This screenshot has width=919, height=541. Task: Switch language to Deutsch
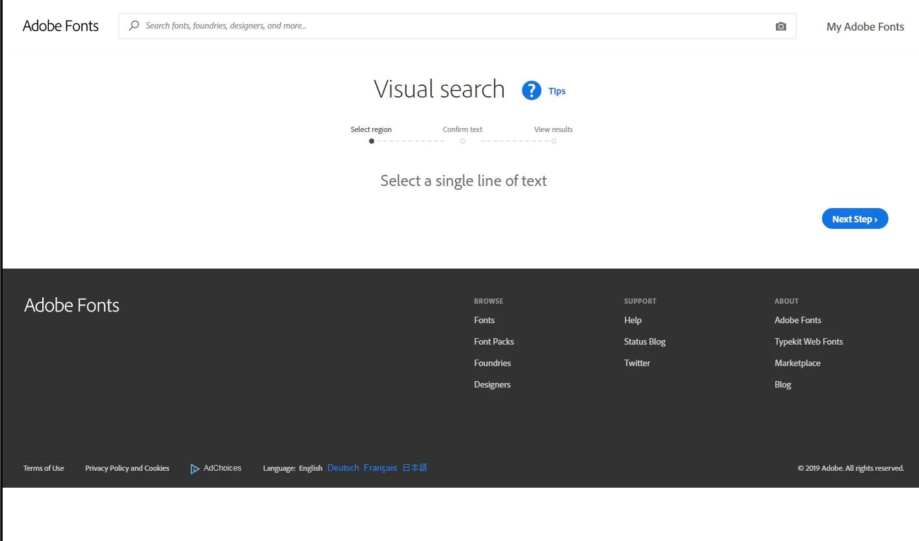click(343, 468)
